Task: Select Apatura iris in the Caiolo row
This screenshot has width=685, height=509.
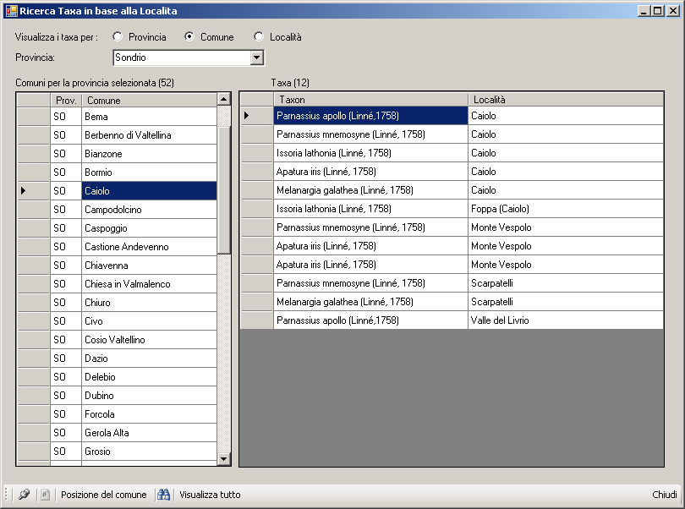Action: click(371, 172)
